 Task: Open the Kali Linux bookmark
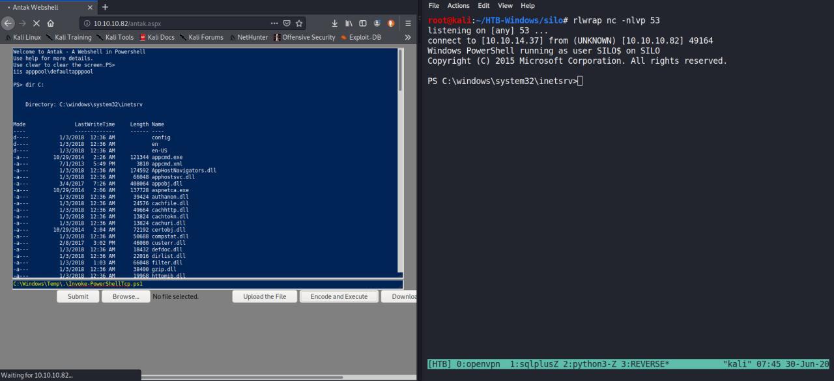pyautogui.click(x=23, y=37)
